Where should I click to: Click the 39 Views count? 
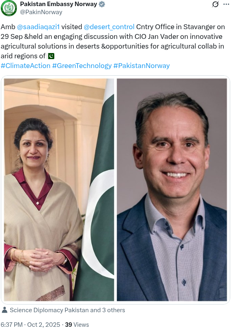click(77, 324)
